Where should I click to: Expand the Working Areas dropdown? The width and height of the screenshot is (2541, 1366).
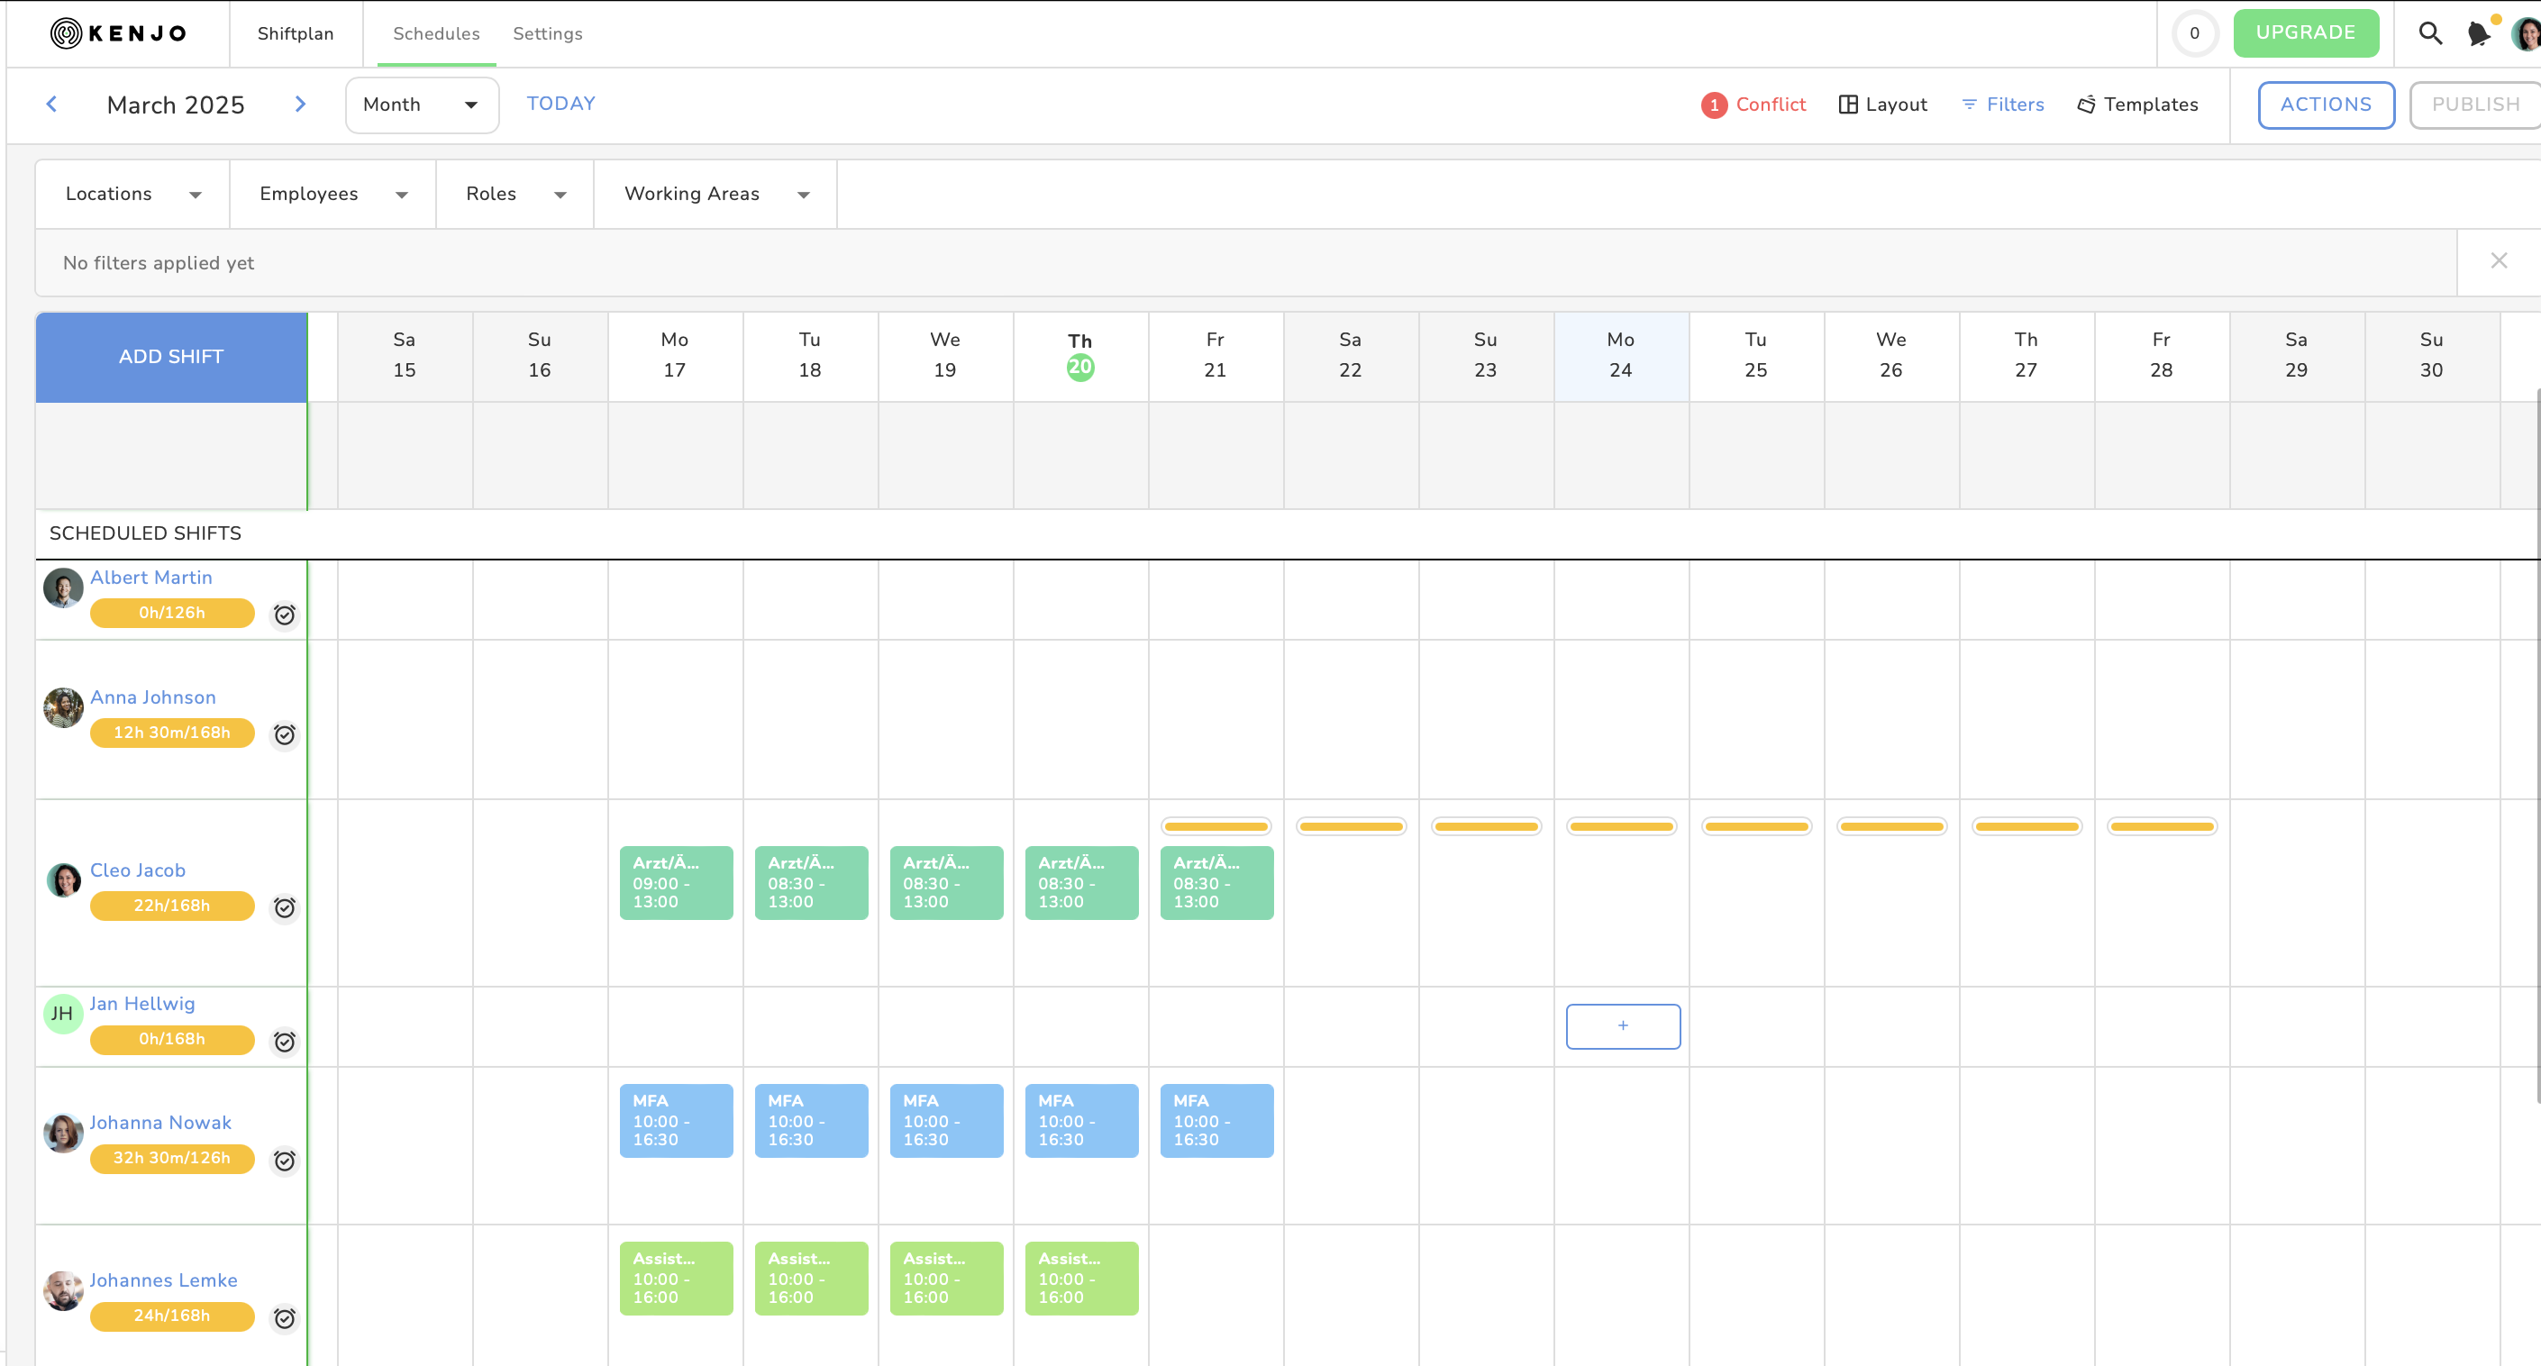coord(715,195)
